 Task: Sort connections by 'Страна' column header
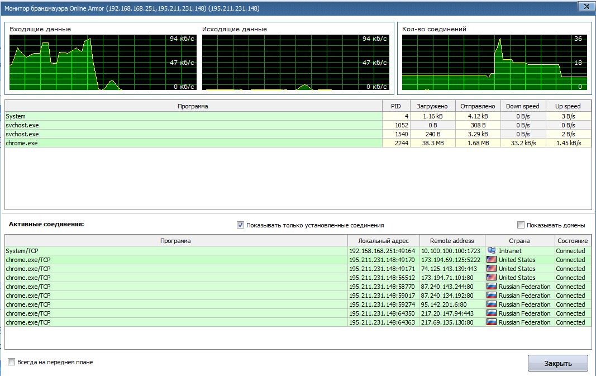519,241
